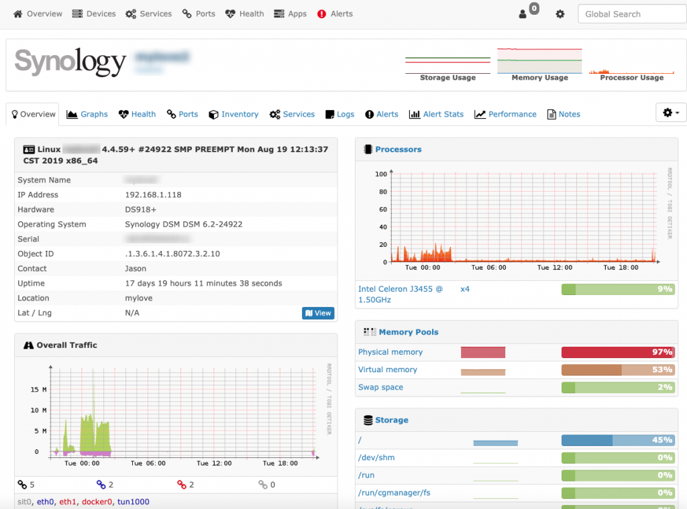The image size is (687, 509).
Task: Open Intel Celeron J3455 processor link
Action: (x=401, y=294)
